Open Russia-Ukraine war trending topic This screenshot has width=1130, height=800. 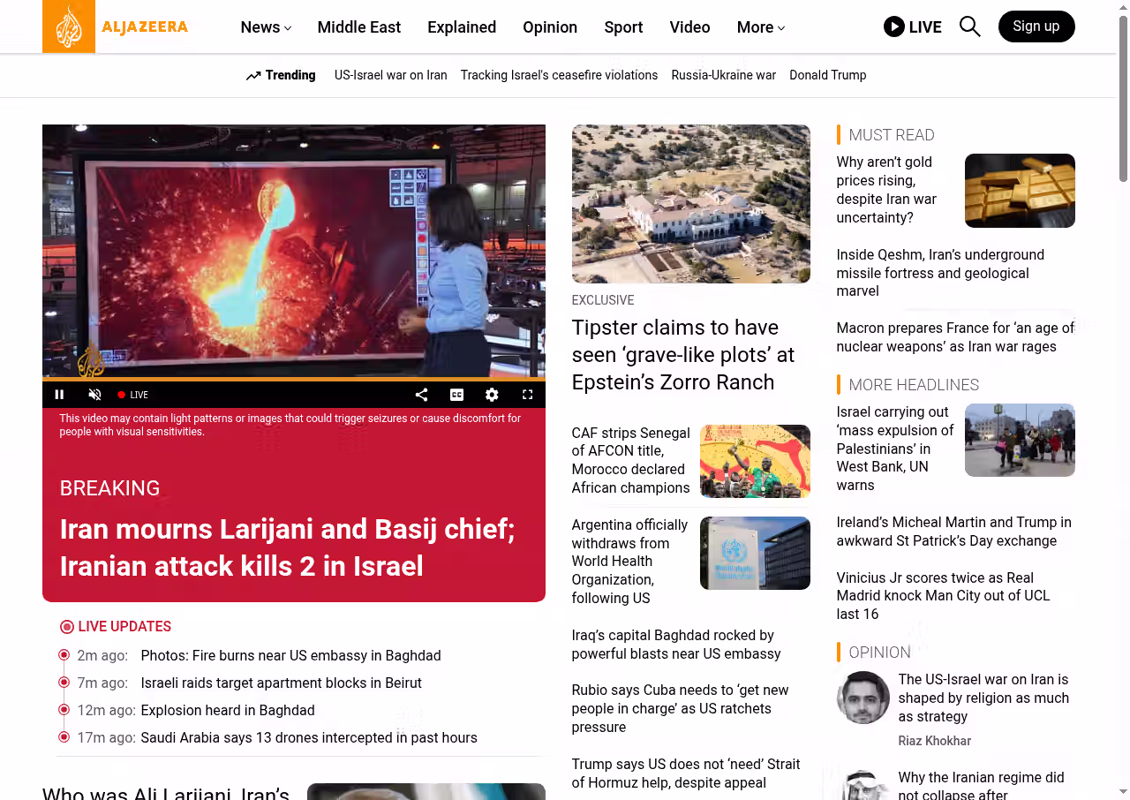tap(723, 75)
